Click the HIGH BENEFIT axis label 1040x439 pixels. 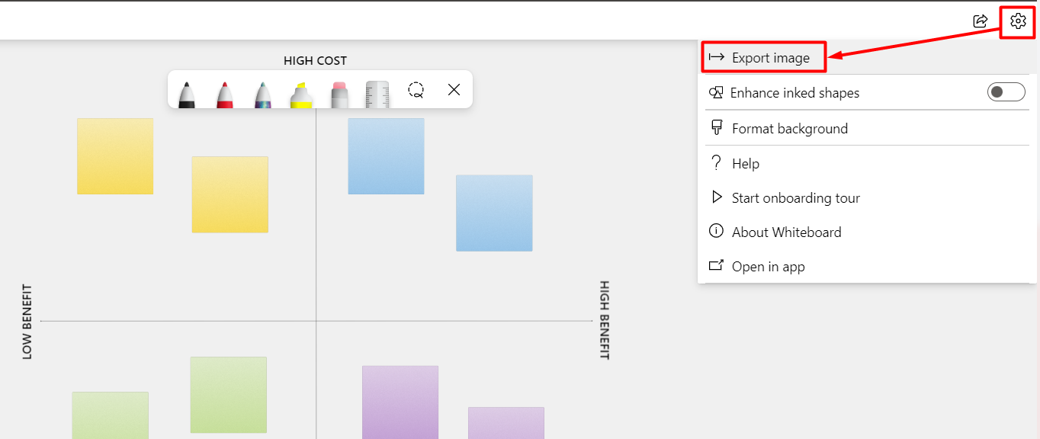coord(605,320)
